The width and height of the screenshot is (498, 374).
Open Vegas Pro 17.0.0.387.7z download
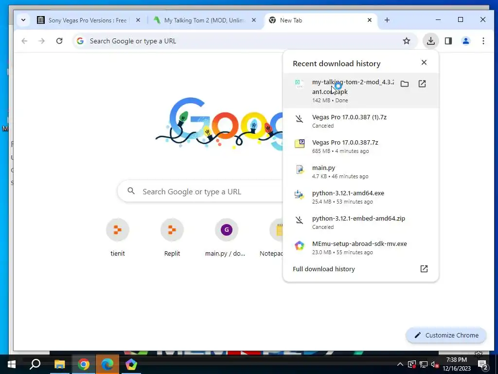pyautogui.click(x=360, y=146)
